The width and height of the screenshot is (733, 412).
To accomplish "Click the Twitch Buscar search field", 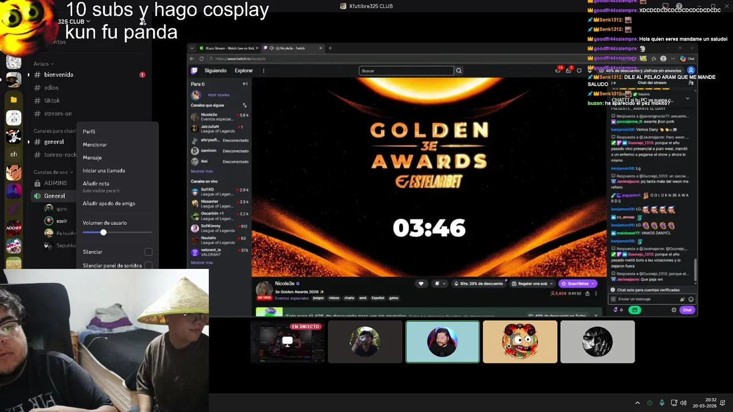I will [x=406, y=70].
